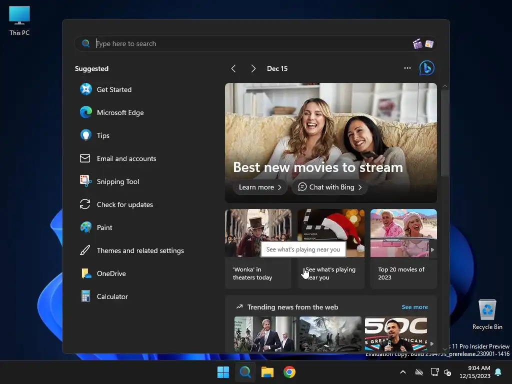Click the Type here to search field
512x384 pixels.
click(x=255, y=43)
